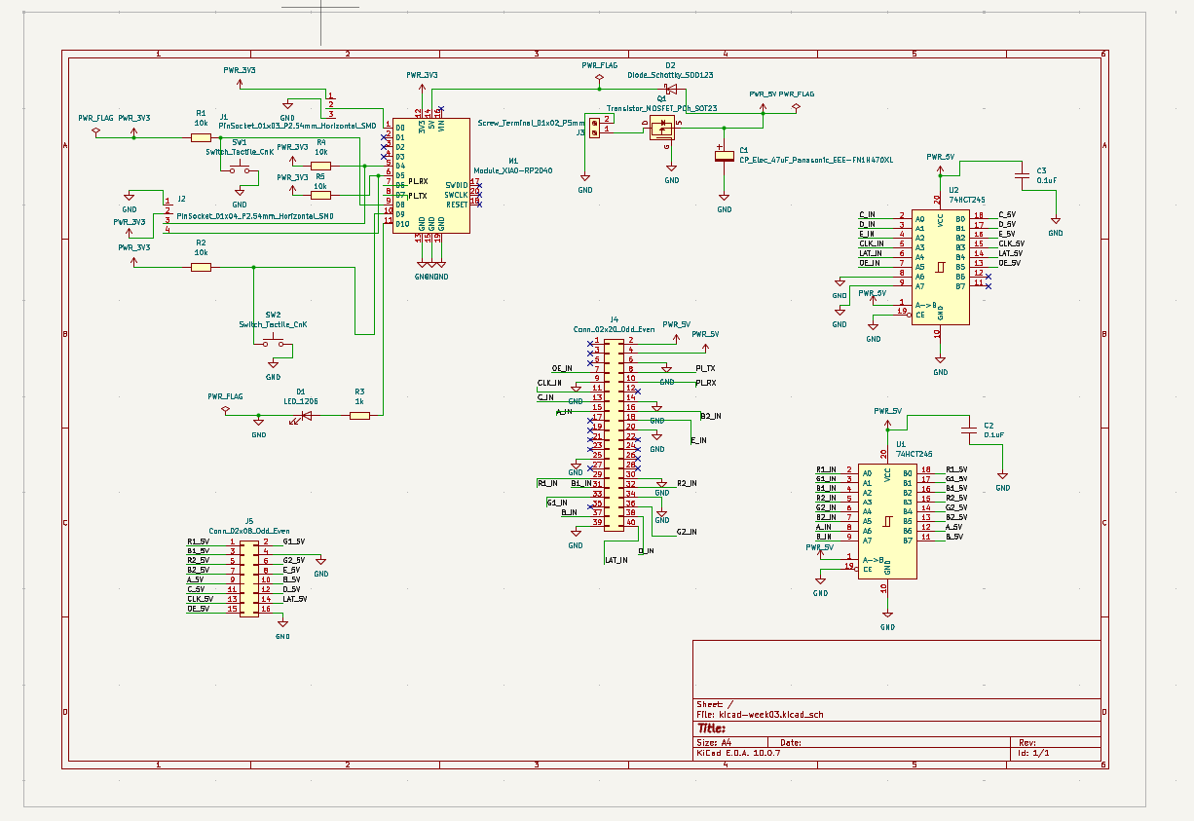Select the SW1 tactile switch symbol
The width and height of the screenshot is (1194, 821).
tap(240, 169)
